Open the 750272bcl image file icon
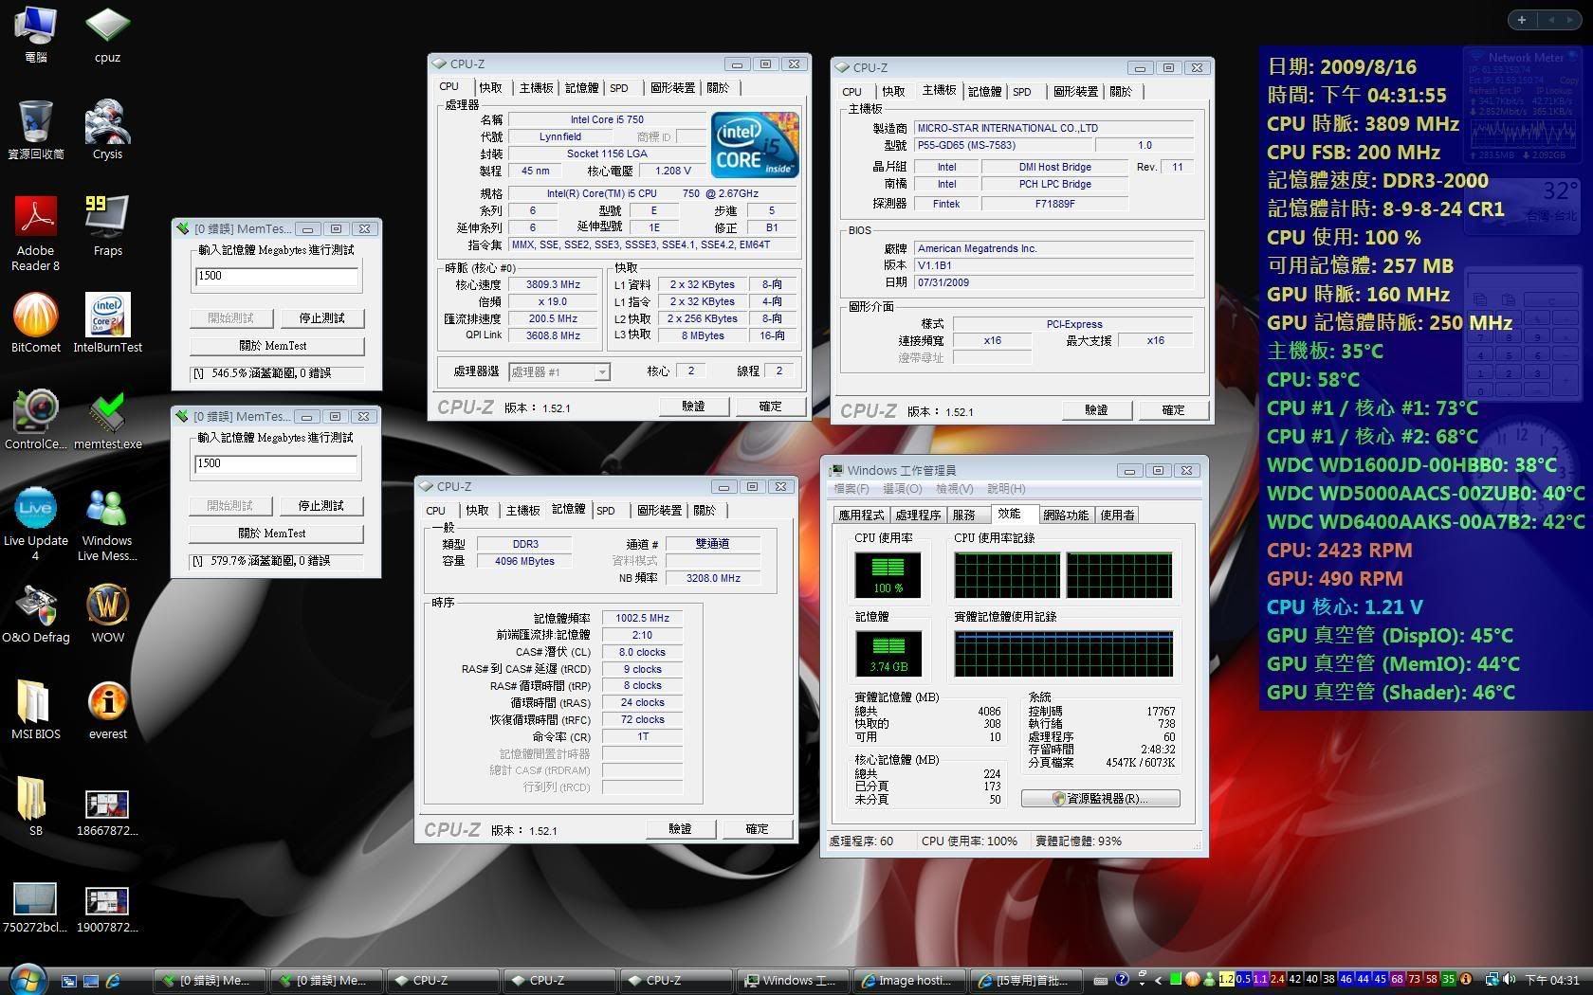The image size is (1593, 995). [x=36, y=907]
